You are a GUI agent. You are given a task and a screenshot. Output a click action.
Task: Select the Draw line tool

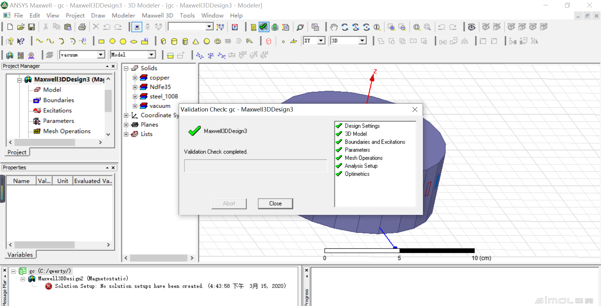coord(39,41)
